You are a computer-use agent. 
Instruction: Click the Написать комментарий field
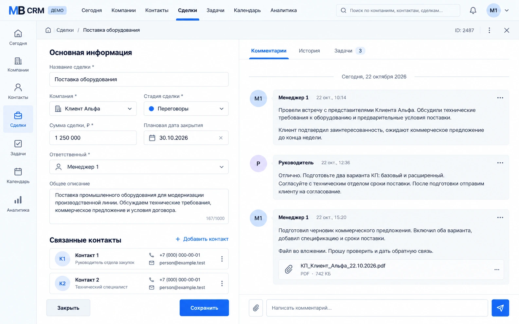[x=377, y=308]
